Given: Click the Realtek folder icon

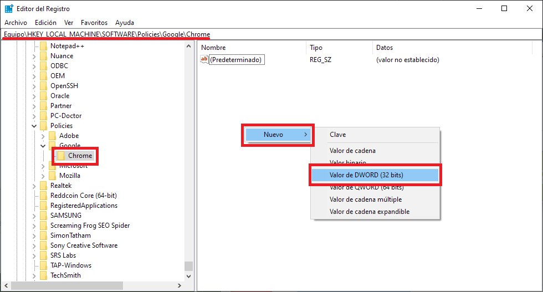Looking at the screenshot, I should [x=43, y=186].
